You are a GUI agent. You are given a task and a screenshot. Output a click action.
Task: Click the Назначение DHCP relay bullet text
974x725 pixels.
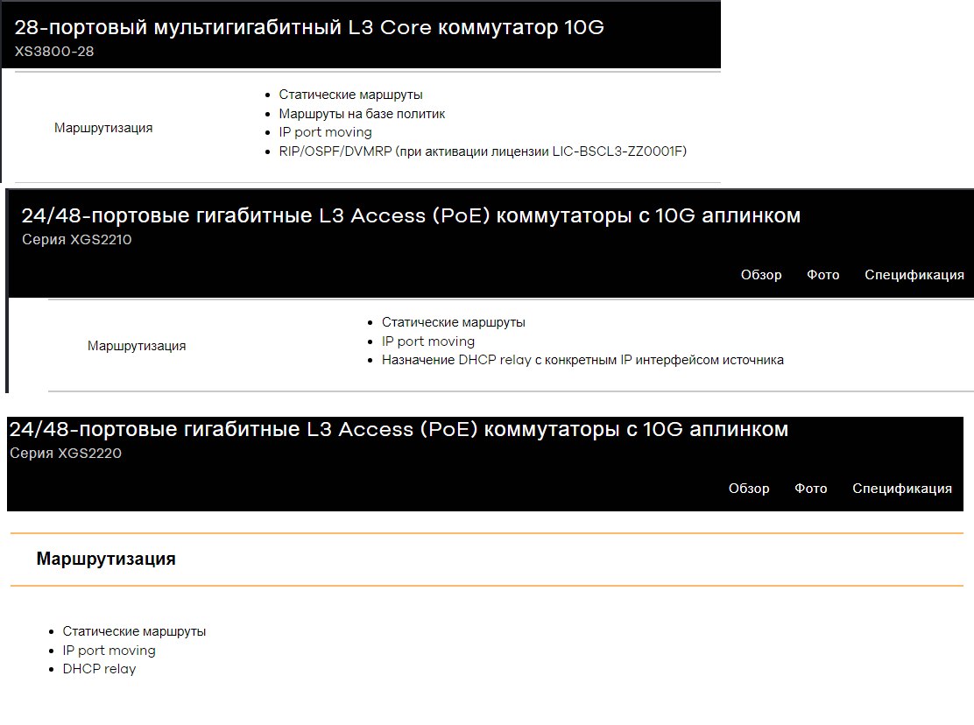(x=582, y=360)
